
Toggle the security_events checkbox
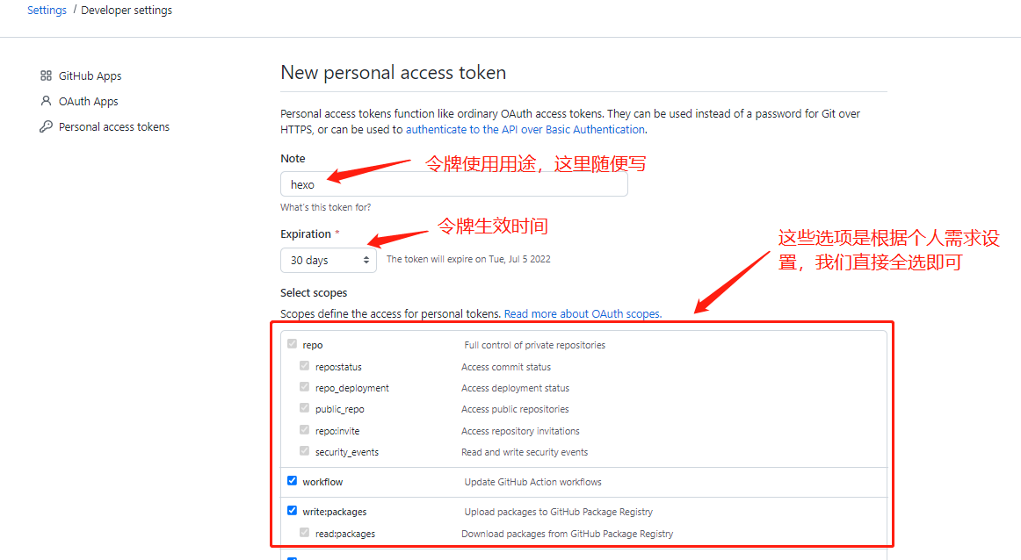304,451
